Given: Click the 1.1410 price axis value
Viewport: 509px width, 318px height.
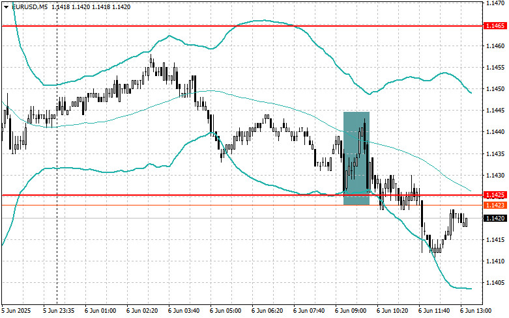Looking at the screenshot, I should 495,261.
